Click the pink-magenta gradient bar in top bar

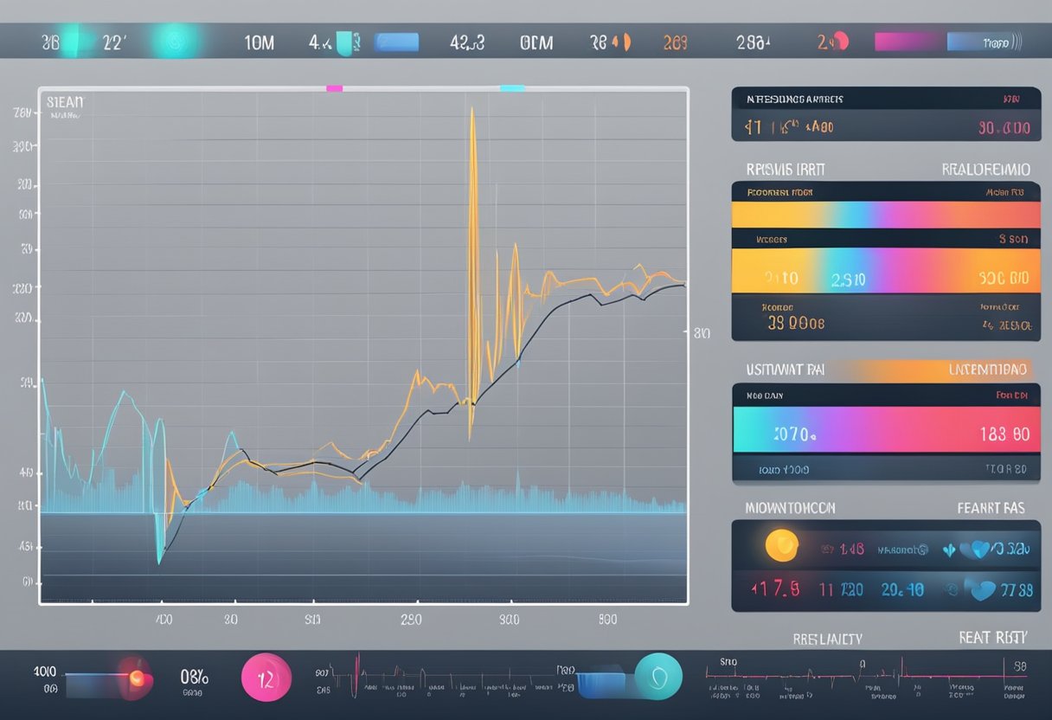[908, 42]
